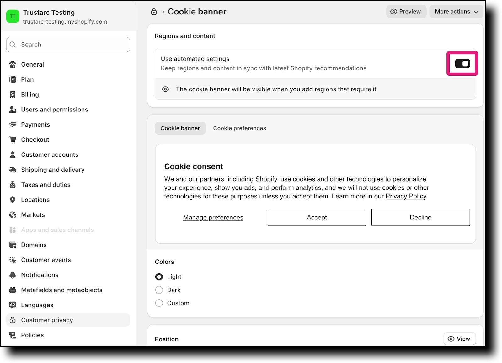The width and height of the screenshot is (502, 363).
Task: Click the Policies icon in sidebar
Action: (13, 335)
